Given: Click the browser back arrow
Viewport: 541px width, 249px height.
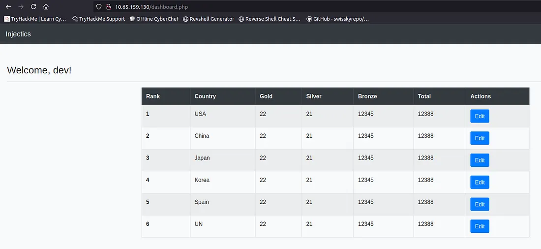Looking at the screenshot, I should tap(8, 7).
